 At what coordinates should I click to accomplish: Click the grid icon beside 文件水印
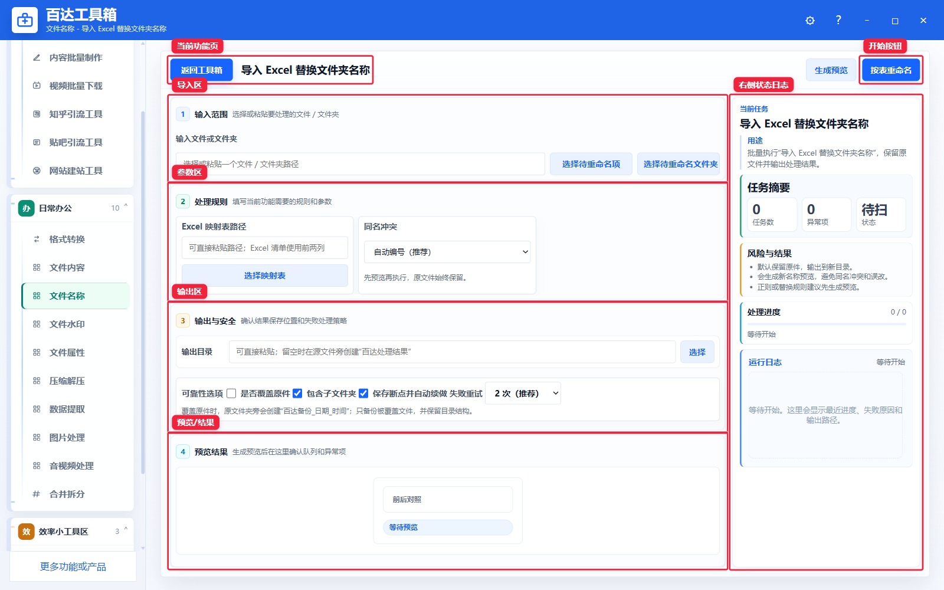pos(37,324)
